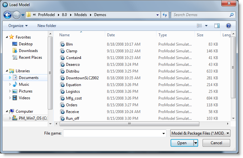Click New folder in the toolbar
The height and width of the screenshot is (158, 243).
click(47, 26)
